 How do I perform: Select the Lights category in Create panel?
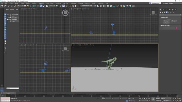tap(164, 12)
